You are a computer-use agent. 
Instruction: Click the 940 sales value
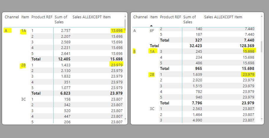199,97
